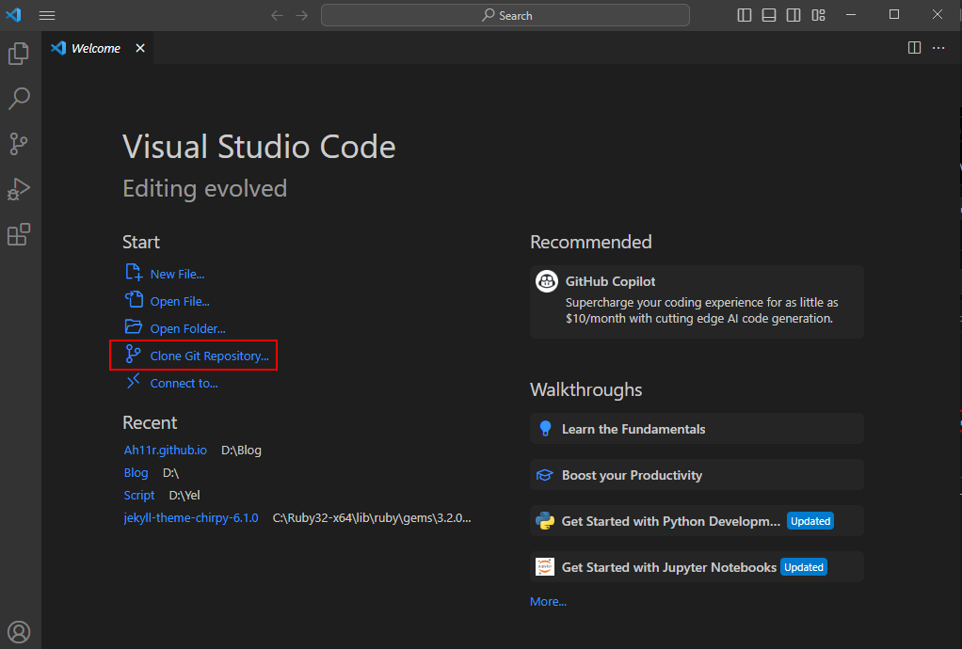Viewport: 962px width, 649px height.
Task: Click the graduation cap Productivity icon
Action: [545, 476]
